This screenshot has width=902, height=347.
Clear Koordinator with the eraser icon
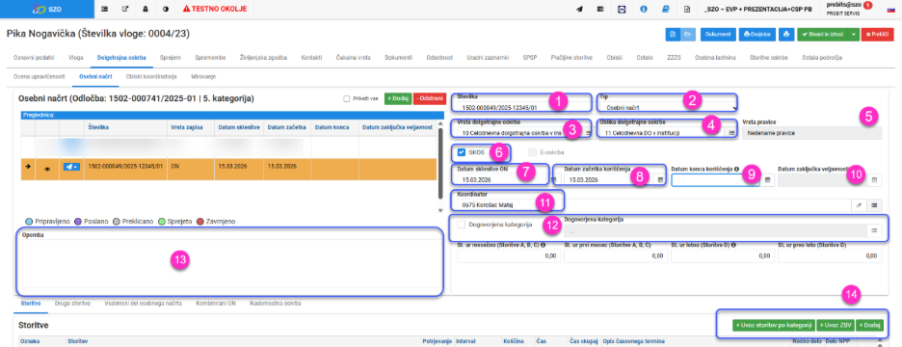pyautogui.click(x=859, y=205)
